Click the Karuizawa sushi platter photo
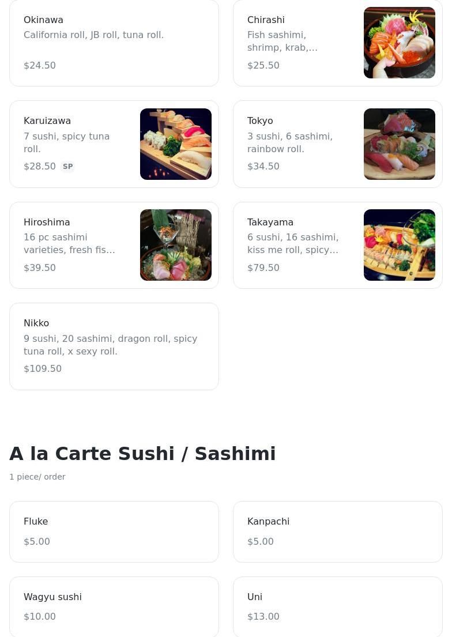Screen dimensions: 452x637 [175, 144]
